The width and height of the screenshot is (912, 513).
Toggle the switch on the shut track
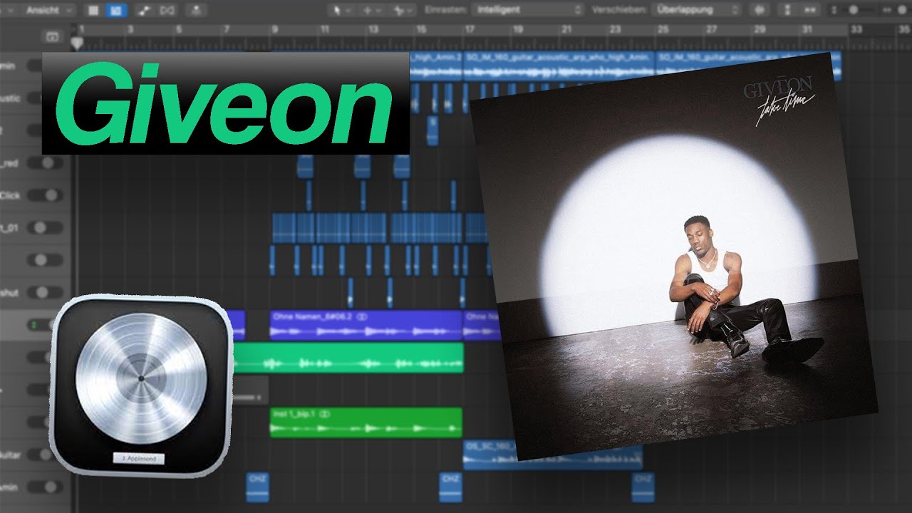[44, 292]
